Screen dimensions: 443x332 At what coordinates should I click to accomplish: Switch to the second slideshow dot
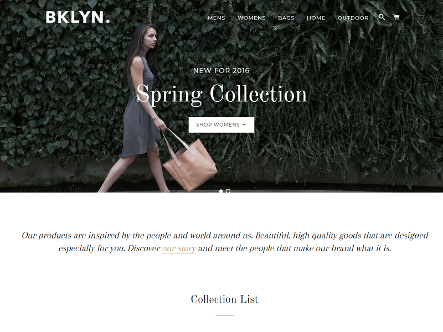(x=228, y=191)
